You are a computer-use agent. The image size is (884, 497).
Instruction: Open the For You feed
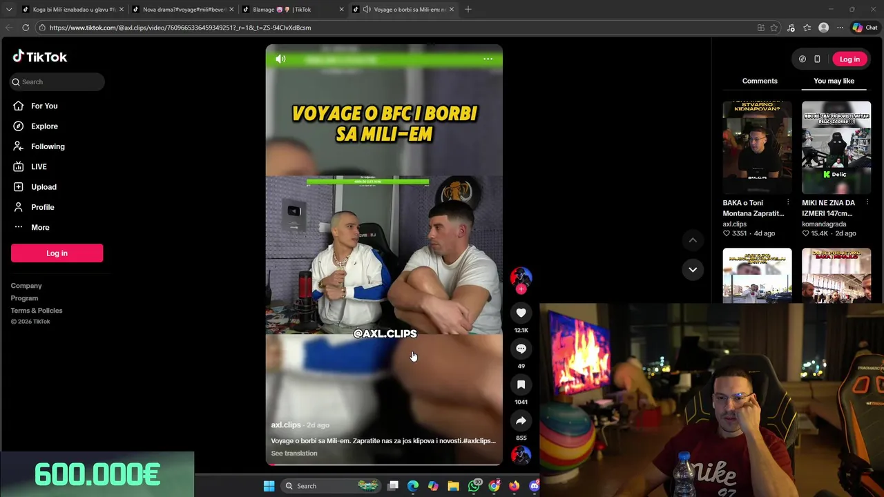click(44, 106)
